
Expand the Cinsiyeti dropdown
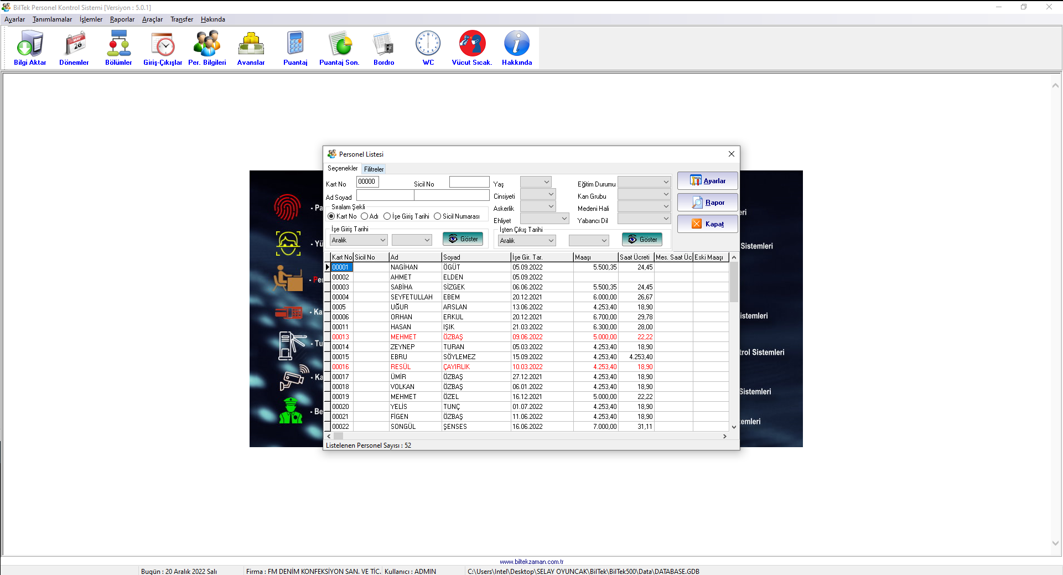(538, 194)
